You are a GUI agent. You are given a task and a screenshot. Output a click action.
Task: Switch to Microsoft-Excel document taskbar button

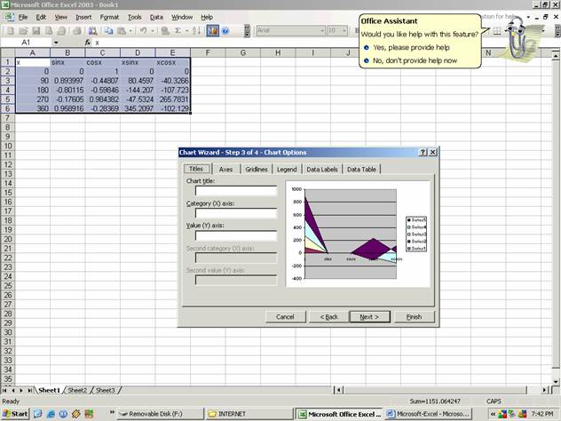(x=429, y=414)
